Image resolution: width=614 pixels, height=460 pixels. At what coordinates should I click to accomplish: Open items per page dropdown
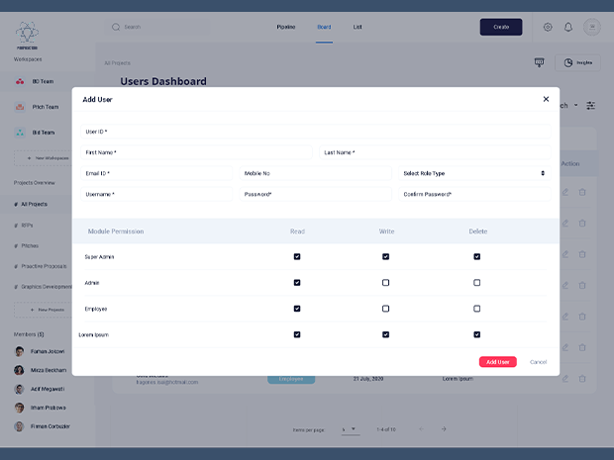(351, 429)
